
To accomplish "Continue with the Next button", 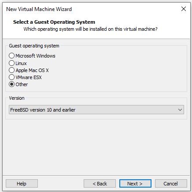I will pos(135,184).
